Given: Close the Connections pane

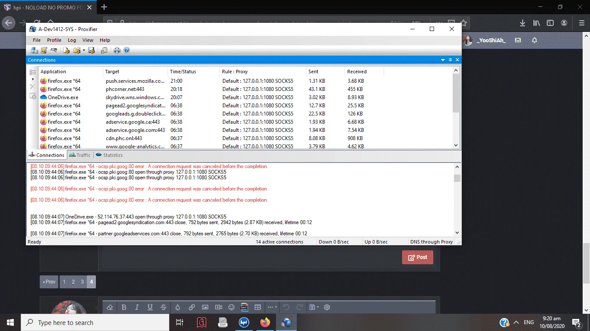Looking at the screenshot, I should click(457, 60).
